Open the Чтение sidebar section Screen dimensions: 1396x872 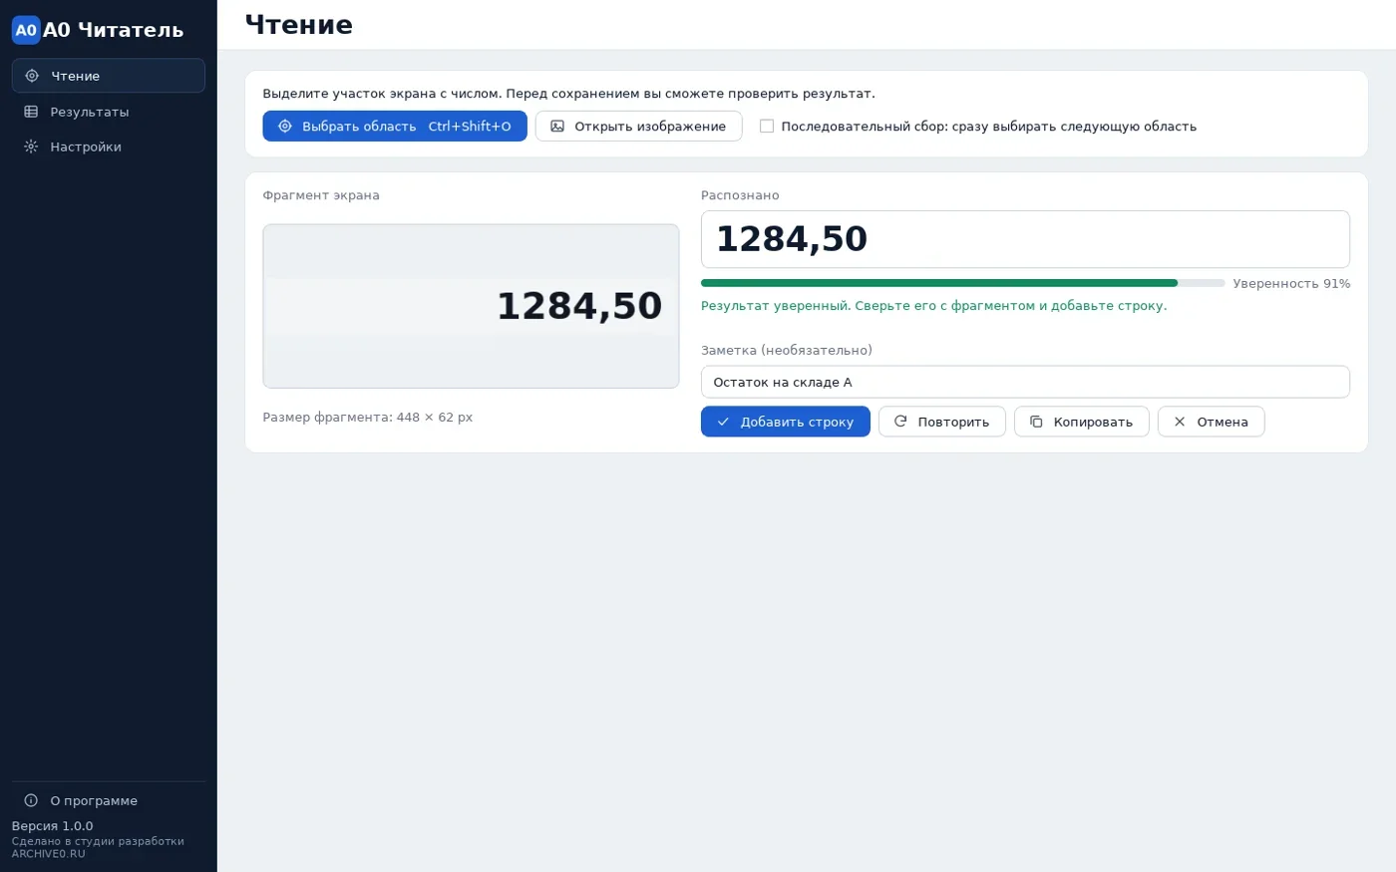pyautogui.click(x=109, y=76)
